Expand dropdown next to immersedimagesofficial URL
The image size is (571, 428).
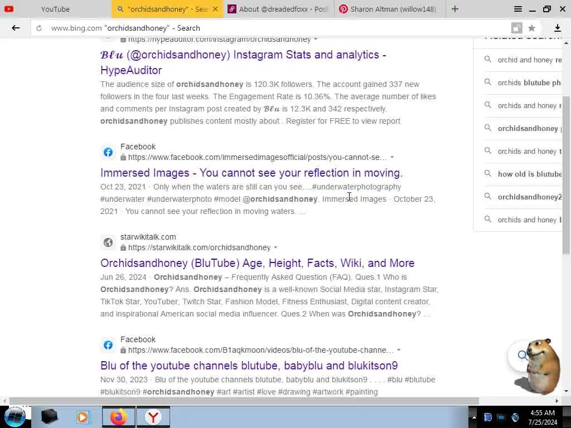pyautogui.click(x=392, y=157)
